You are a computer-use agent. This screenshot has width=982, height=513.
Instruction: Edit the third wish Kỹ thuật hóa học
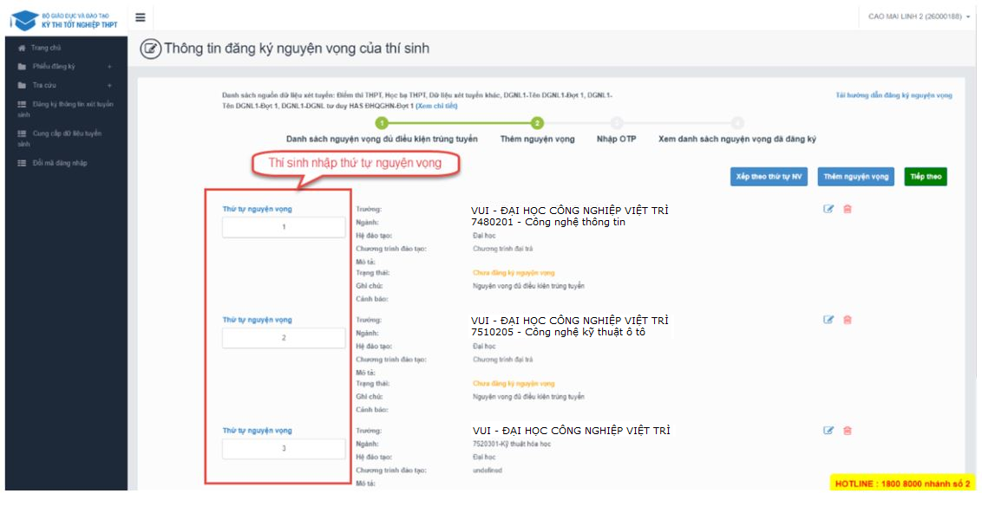coord(828,431)
